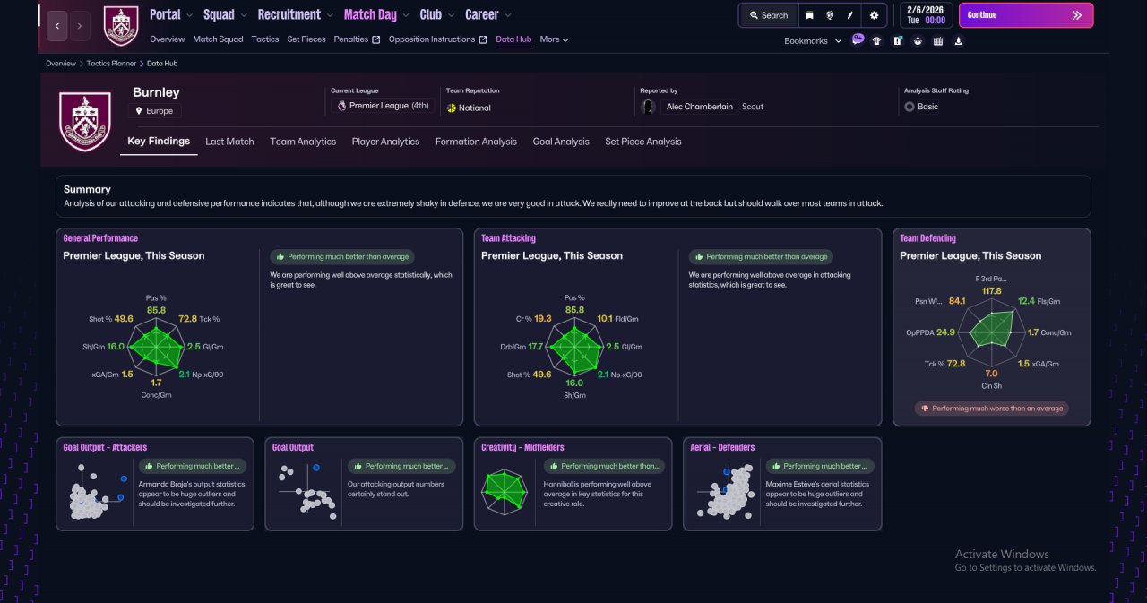
Task: Open Goal Output - Attackers card
Action: (155, 484)
